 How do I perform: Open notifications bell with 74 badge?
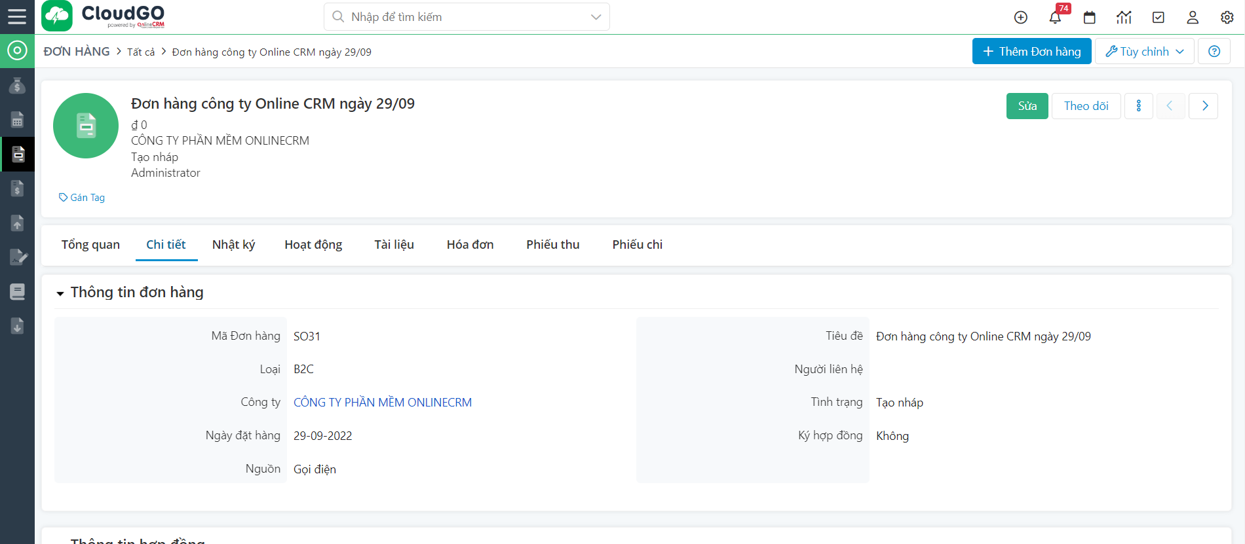(1056, 17)
